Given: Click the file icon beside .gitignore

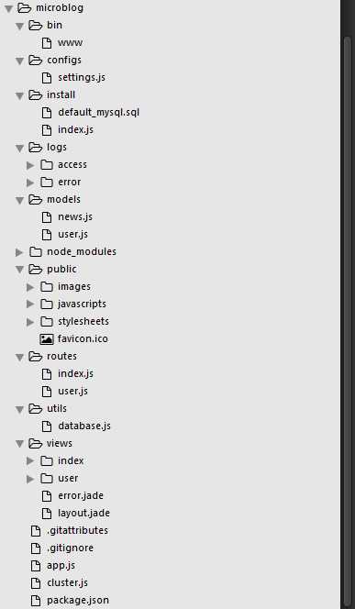Looking at the screenshot, I should point(36,548).
